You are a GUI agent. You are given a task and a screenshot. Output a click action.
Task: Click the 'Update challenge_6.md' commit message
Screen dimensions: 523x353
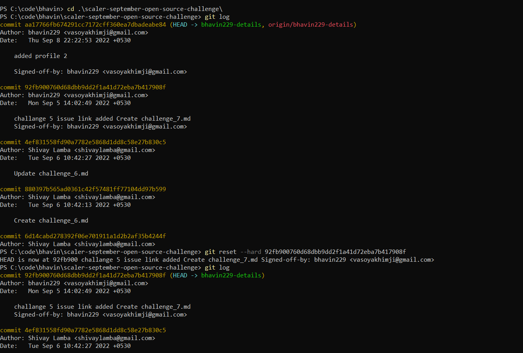(x=51, y=173)
